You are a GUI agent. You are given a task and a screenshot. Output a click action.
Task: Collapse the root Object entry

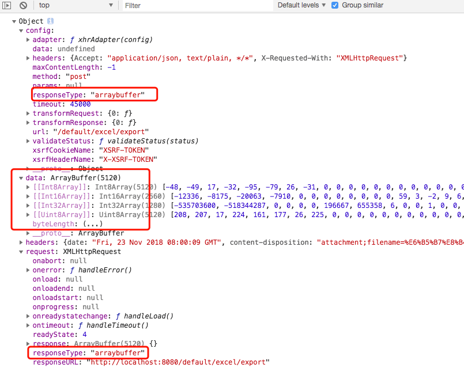pos(14,21)
